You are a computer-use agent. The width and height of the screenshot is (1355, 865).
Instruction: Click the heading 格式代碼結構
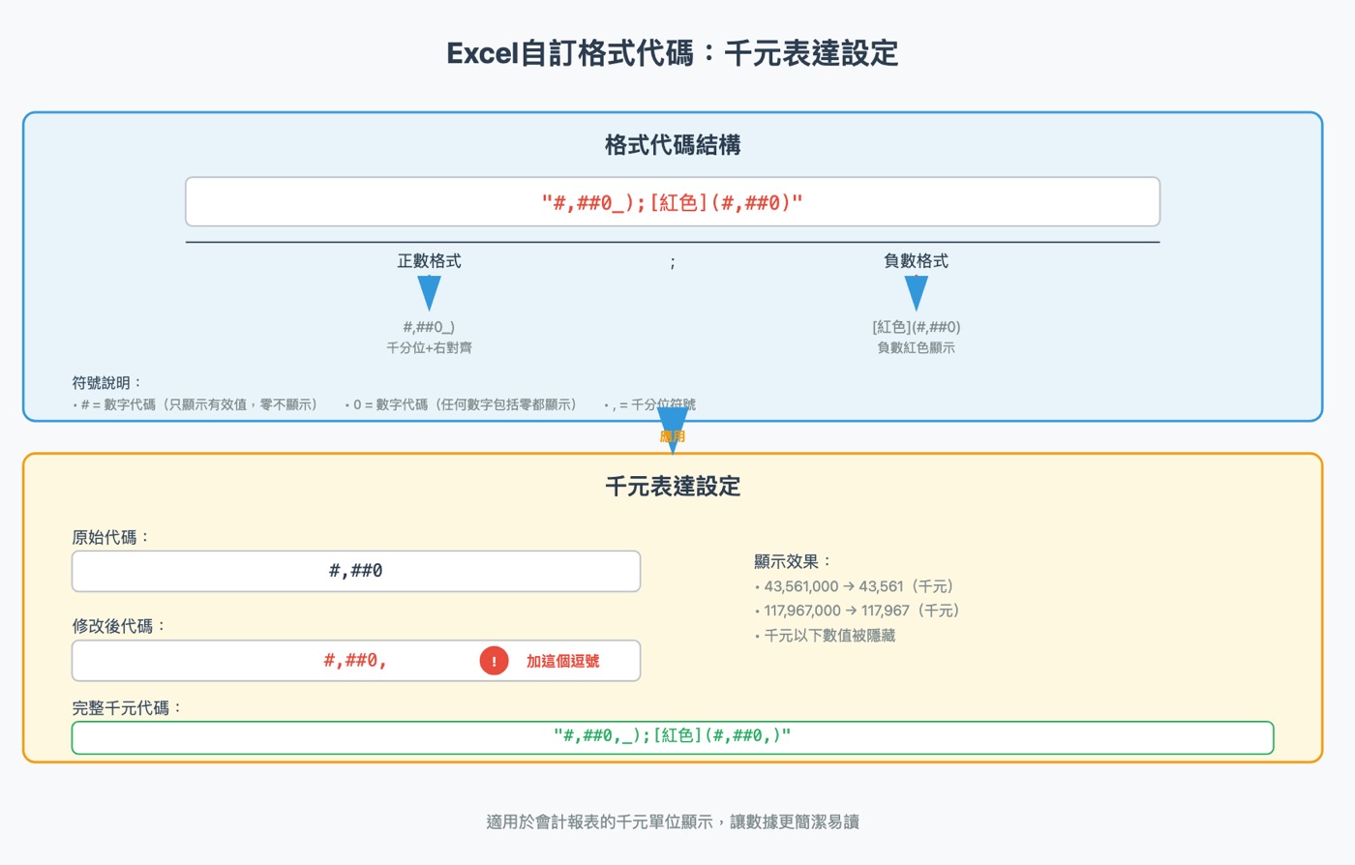click(673, 145)
